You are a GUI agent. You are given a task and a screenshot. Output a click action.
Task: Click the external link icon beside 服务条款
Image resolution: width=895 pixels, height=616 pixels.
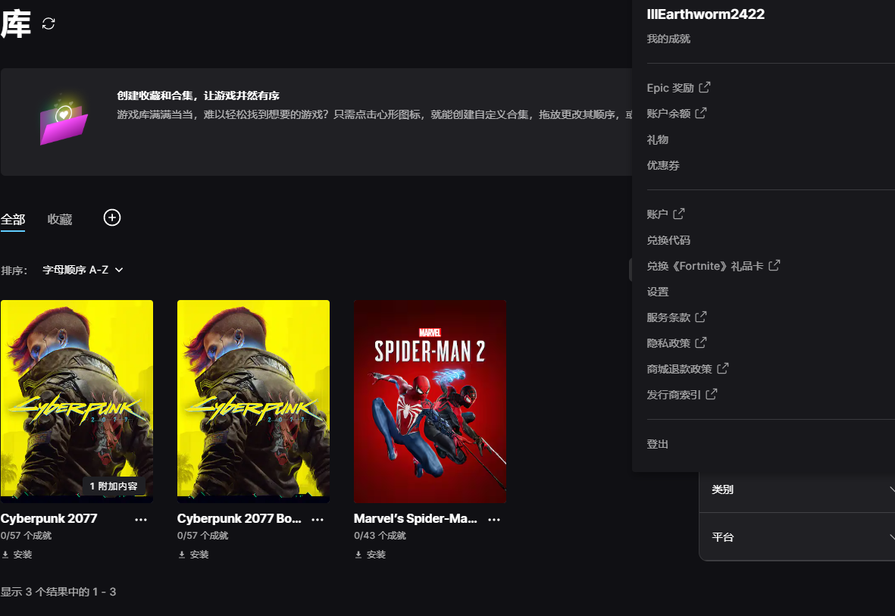pyautogui.click(x=701, y=316)
